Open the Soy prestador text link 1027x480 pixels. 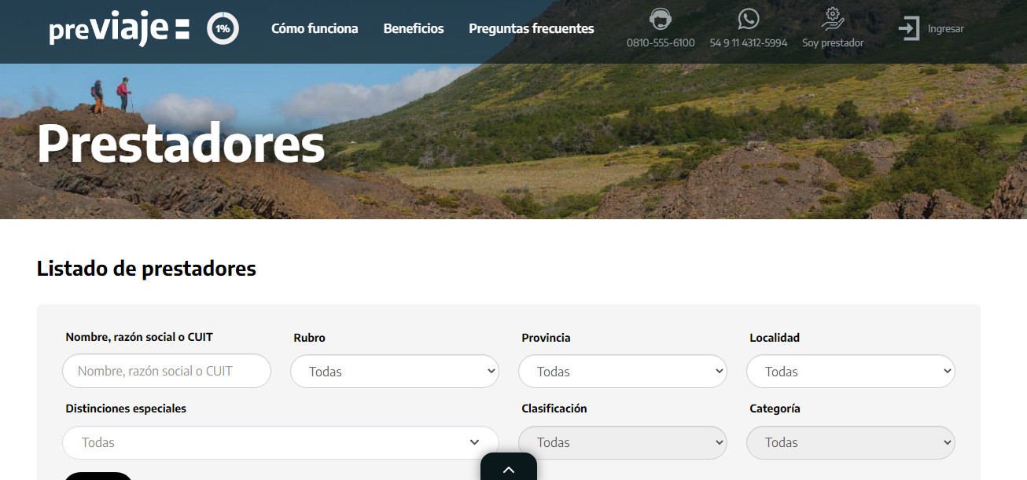[x=833, y=43]
